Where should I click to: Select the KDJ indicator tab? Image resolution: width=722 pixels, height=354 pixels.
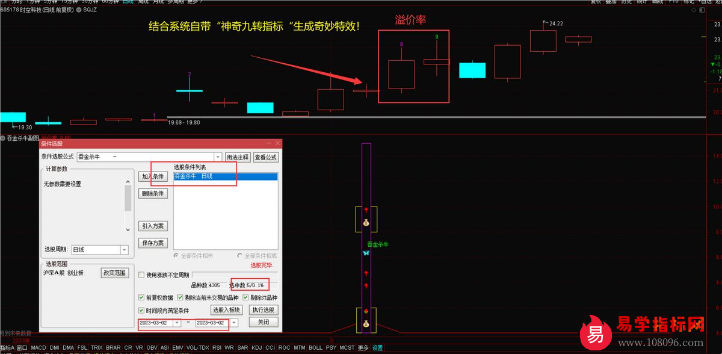coord(257,348)
